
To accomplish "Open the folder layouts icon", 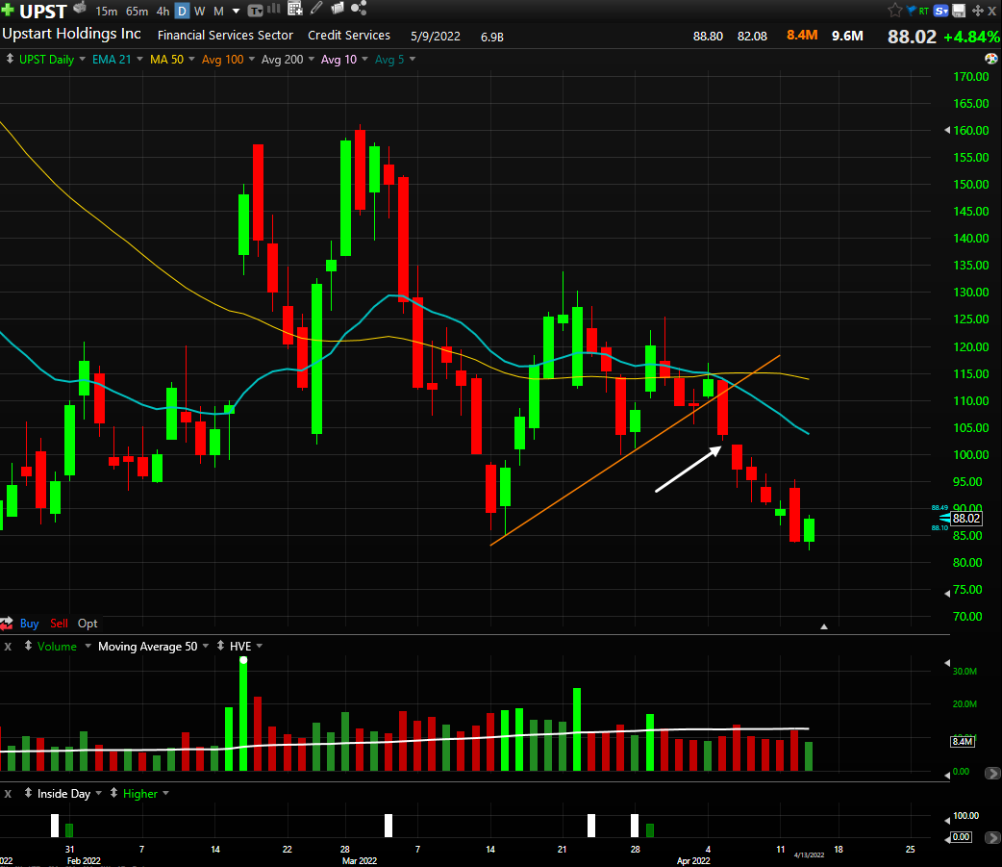I will point(338,9).
